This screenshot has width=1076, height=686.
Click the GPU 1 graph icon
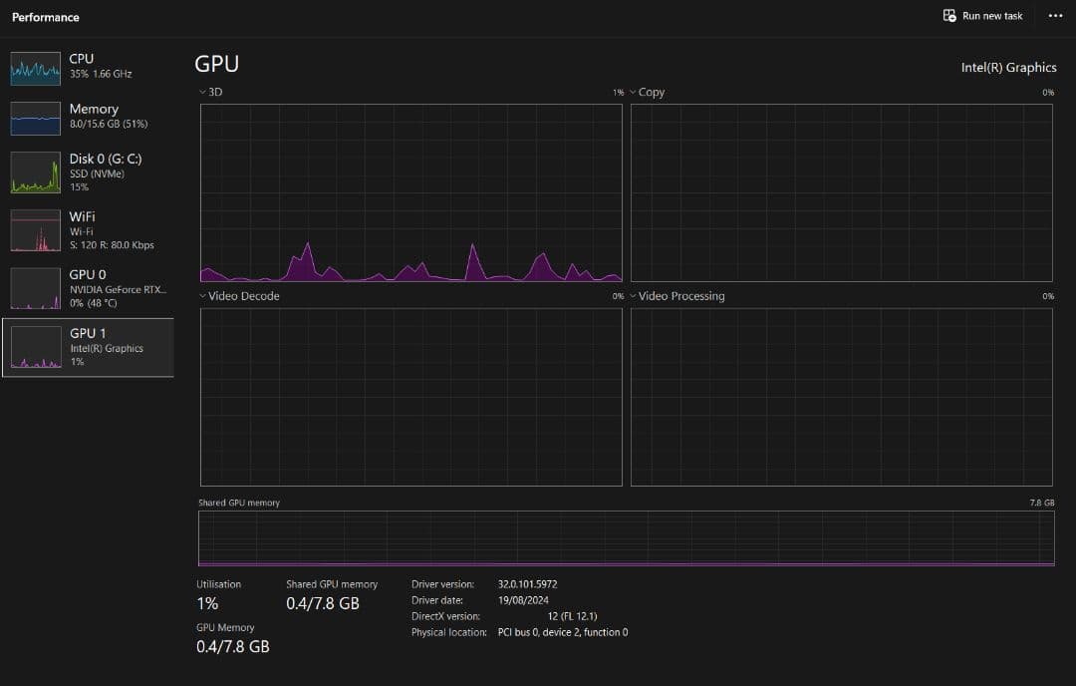coord(35,347)
